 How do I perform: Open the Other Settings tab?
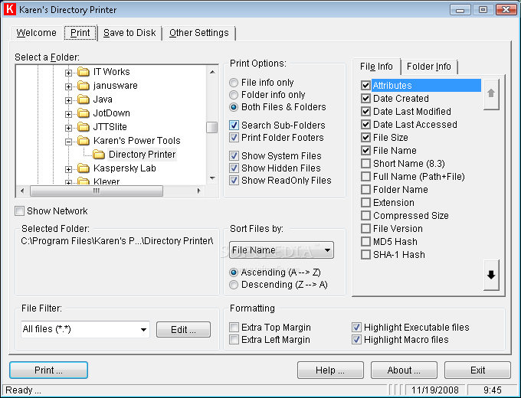[x=199, y=33]
